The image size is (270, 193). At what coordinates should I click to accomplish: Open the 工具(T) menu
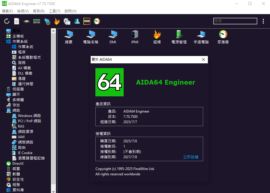[x=54, y=11]
